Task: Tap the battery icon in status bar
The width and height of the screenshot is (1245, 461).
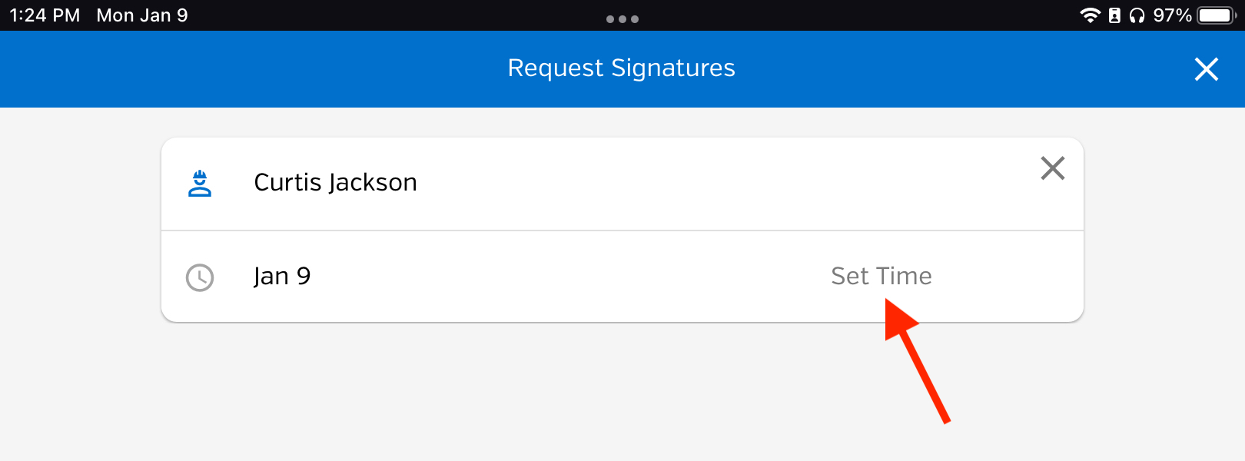Action: click(1217, 15)
